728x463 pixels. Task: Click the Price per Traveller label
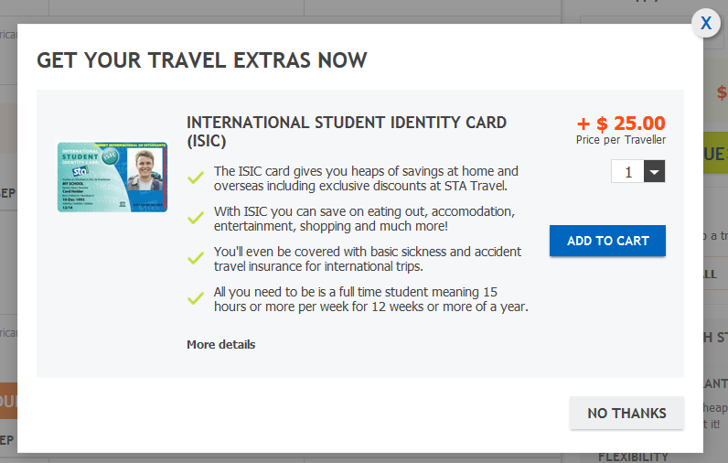[621, 140]
